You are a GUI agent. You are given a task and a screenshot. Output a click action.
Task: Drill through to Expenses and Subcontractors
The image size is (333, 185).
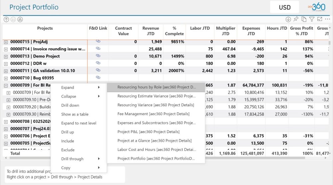[156, 123]
